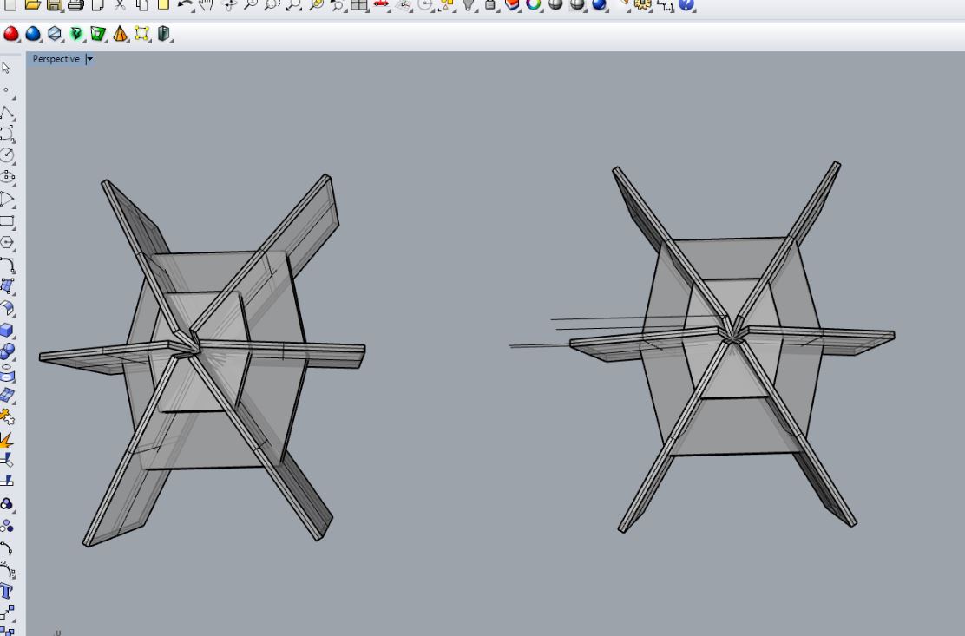Select the Polygon tool in sidebar
Image resolution: width=965 pixels, height=636 pixels.
click(x=8, y=243)
